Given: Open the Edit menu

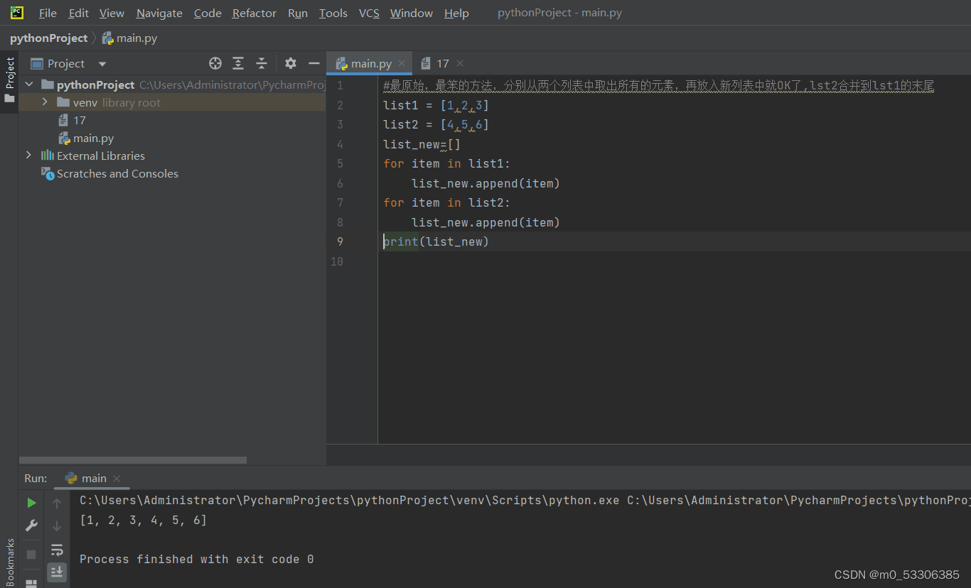Looking at the screenshot, I should (78, 13).
